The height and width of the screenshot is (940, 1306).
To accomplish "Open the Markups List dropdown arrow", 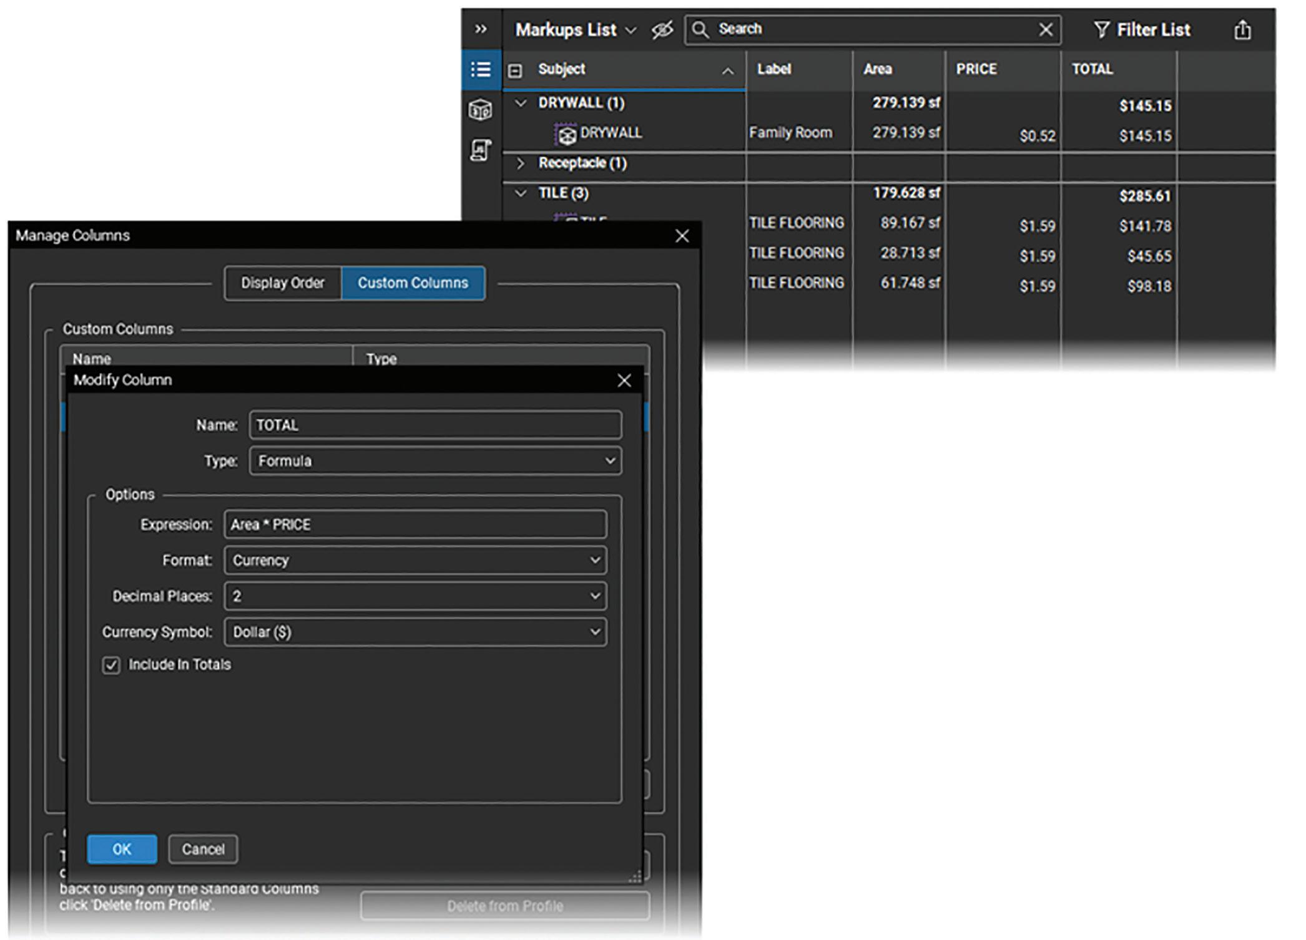I will click(x=631, y=30).
